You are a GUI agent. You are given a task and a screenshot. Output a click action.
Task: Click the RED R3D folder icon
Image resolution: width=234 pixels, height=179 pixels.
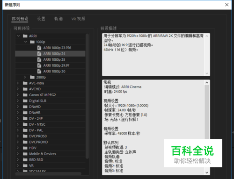pos(25,160)
